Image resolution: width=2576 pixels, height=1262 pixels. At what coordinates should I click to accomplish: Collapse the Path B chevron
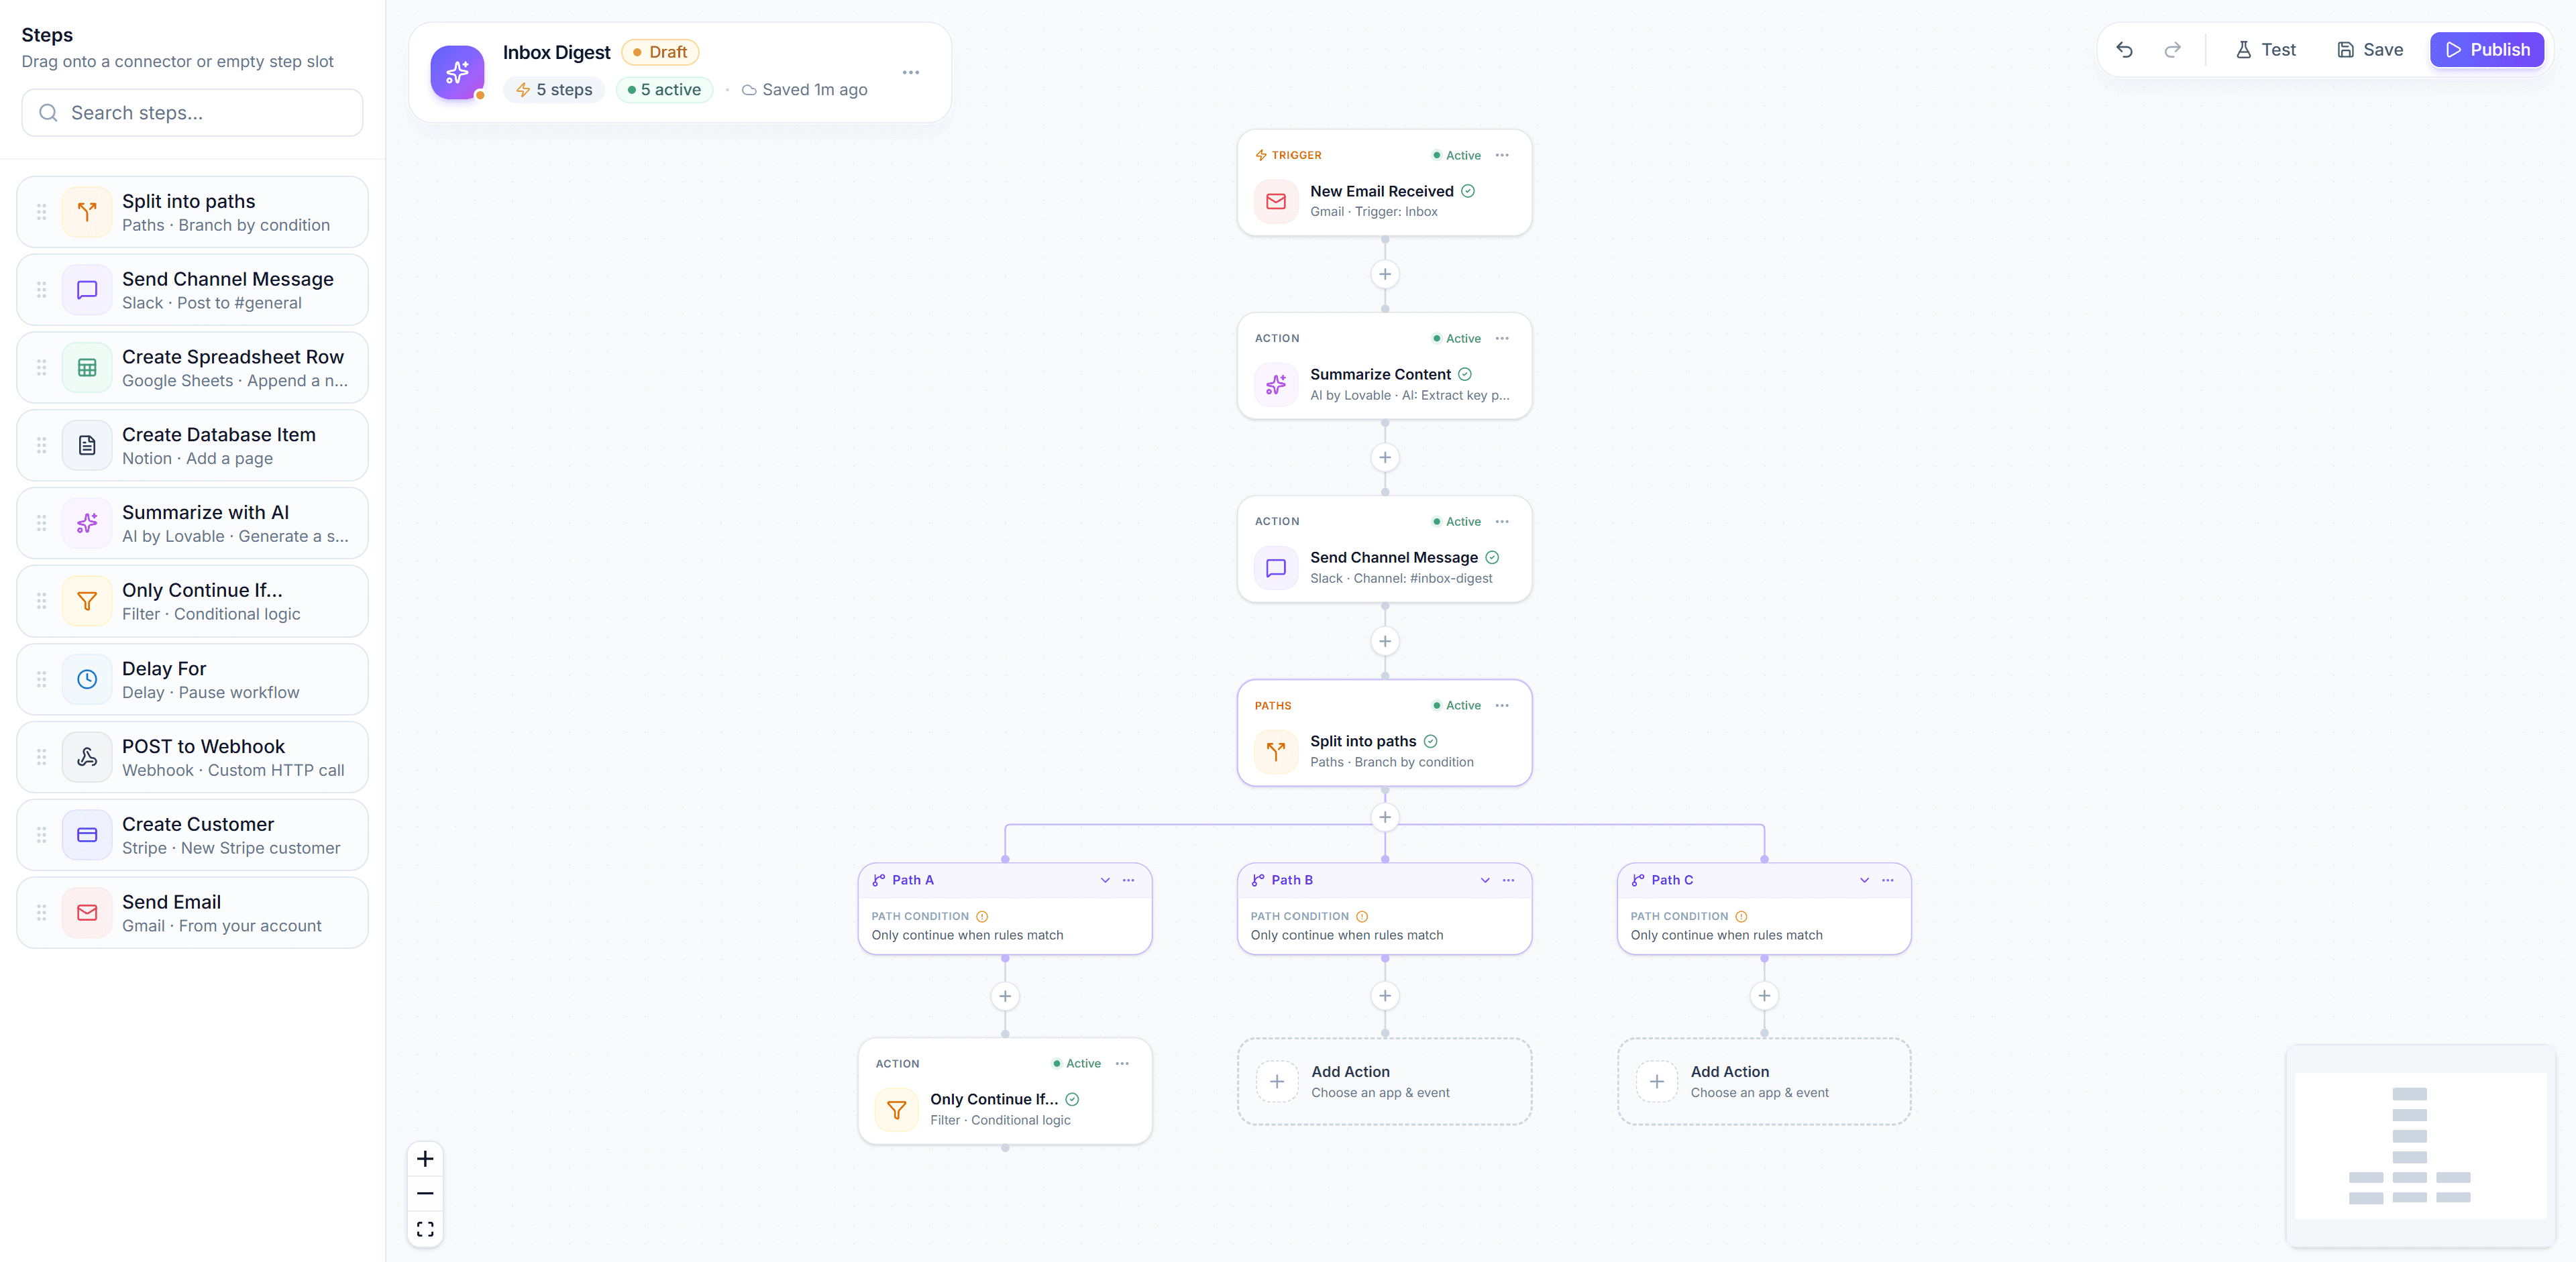pos(1485,880)
